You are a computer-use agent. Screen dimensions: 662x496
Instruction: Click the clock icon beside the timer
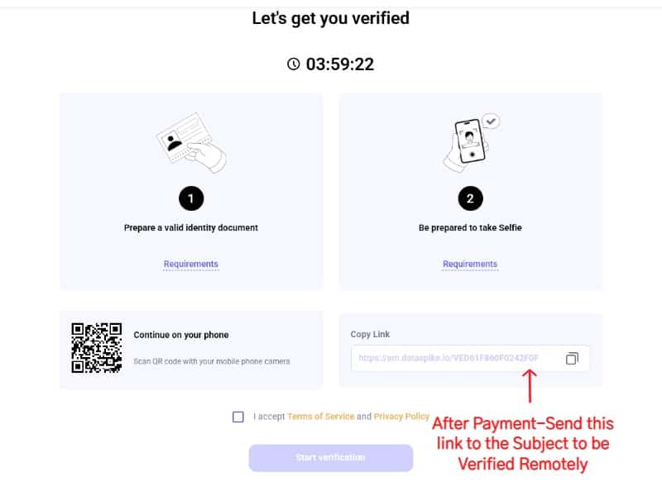(294, 64)
